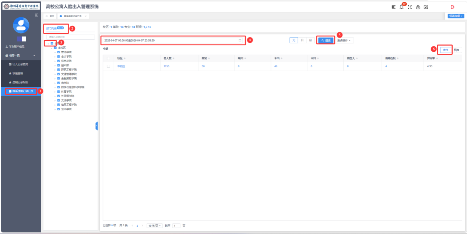Click the lock screen icon in header
Viewport: 467px width, 234px height.
click(x=418, y=7)
